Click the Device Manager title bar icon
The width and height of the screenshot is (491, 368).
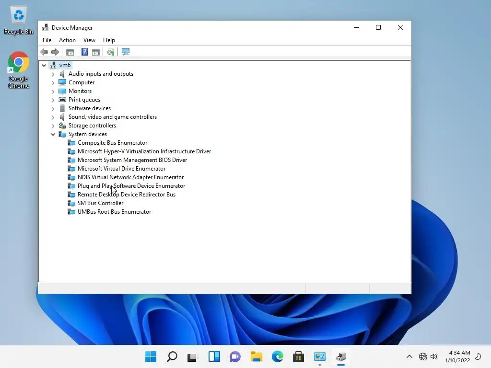tap(46, 27)
